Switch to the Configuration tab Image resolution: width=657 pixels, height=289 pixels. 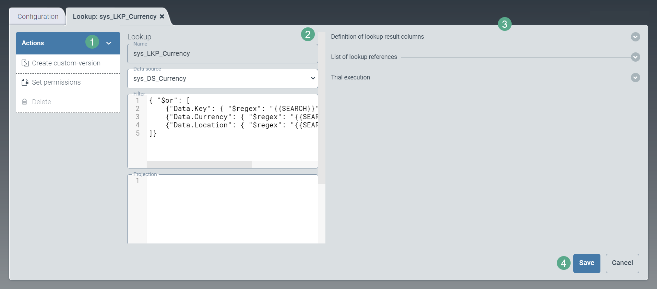pyautogui.click(x=38, y=16)
